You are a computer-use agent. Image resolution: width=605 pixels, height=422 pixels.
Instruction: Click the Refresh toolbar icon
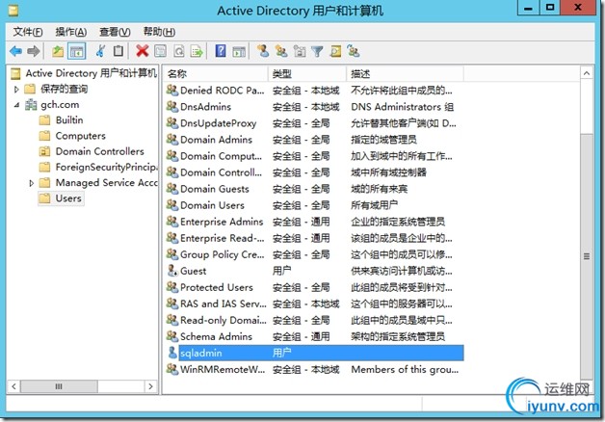coord(179,51)
